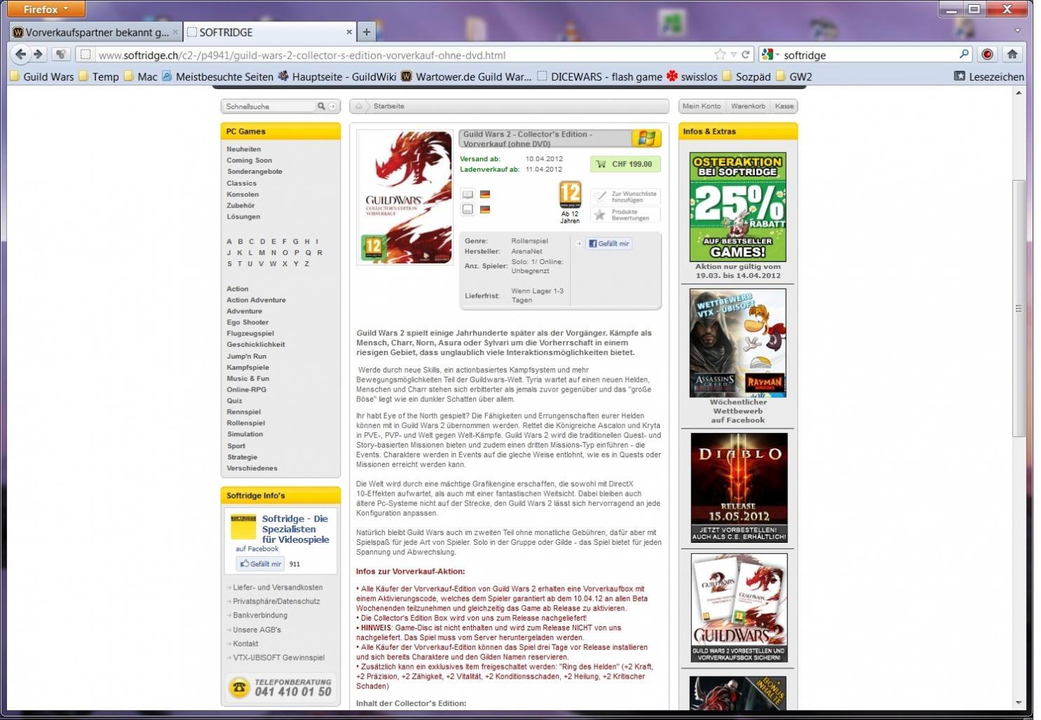The width and height of the screenshot is (1041, 720).
Task: Click the manual language book icon
Action: (x=468, y=195)
